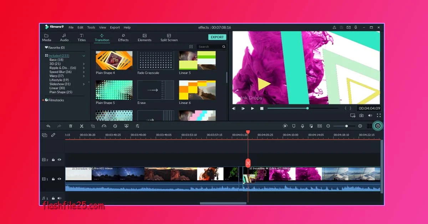Open the circled help icon

coord(378,126)
